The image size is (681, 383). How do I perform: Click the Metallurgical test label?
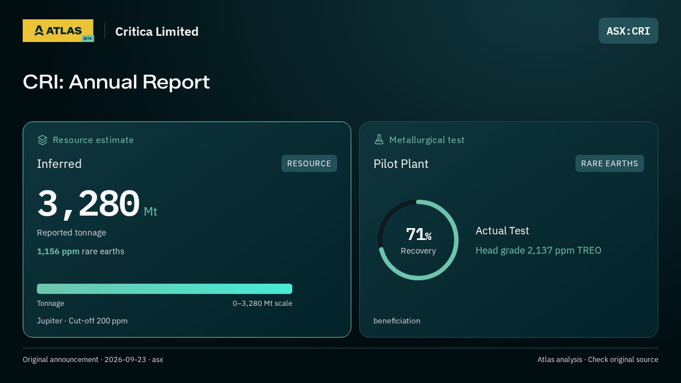click(427, 140)
